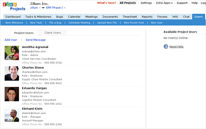The height and width of the screenshot is (129, 206).
Task: Open the Wiki tab
Action: 175,17
